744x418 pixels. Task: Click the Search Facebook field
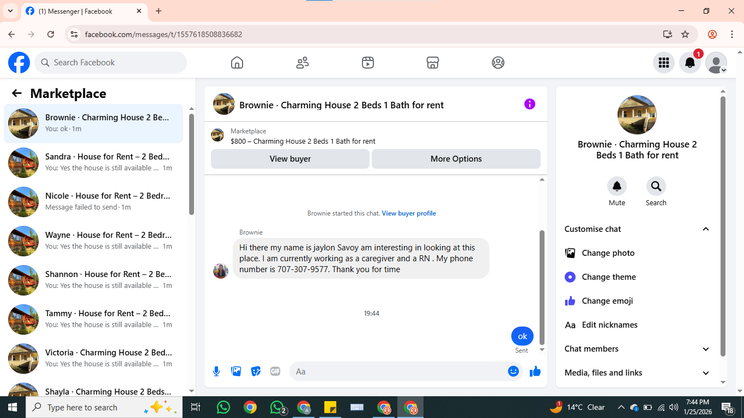coord(111,63)
